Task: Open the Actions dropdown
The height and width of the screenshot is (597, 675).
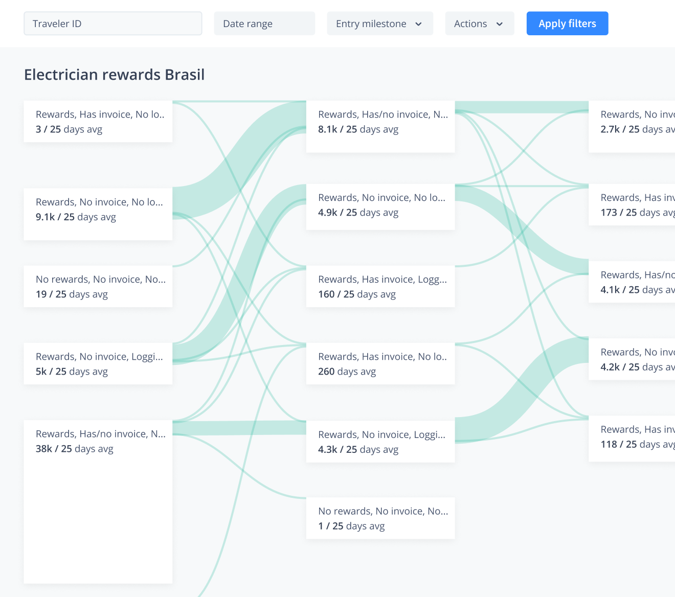Action: tap(480, 24)
